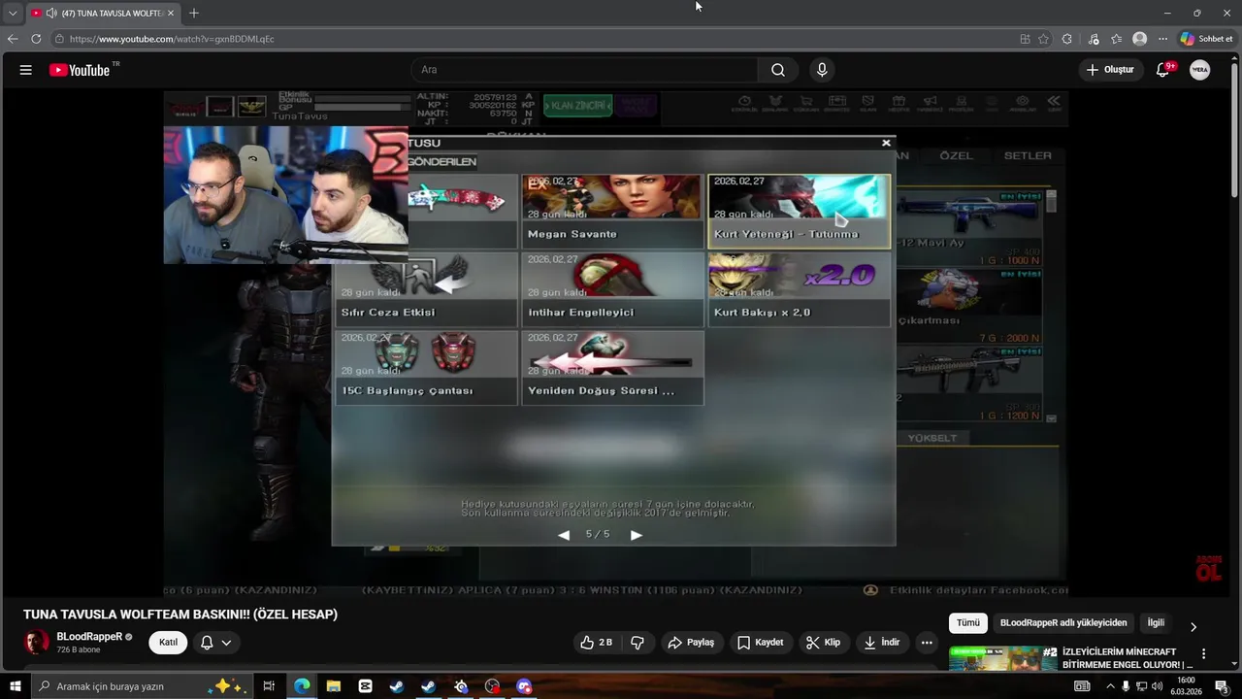1242x699 pixels.
Task: Open a new browser tab
Action: point(194,13)
